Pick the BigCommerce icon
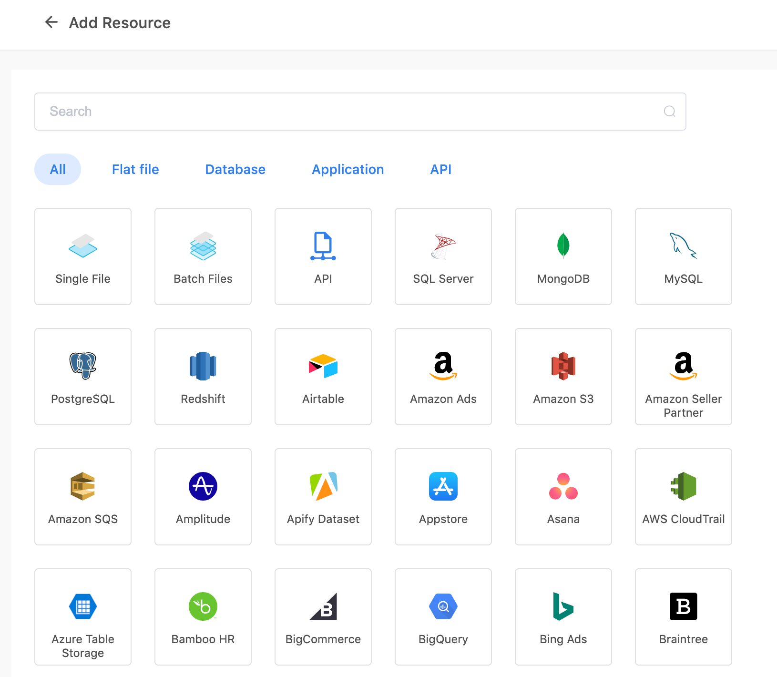Image resolution: width=777 pixels, height=677 pixels. 323,606
